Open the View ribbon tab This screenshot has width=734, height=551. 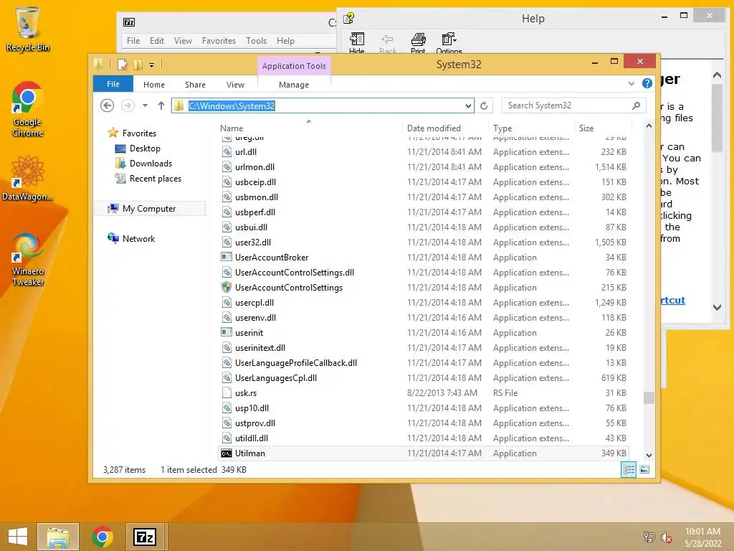coord(235,85)
